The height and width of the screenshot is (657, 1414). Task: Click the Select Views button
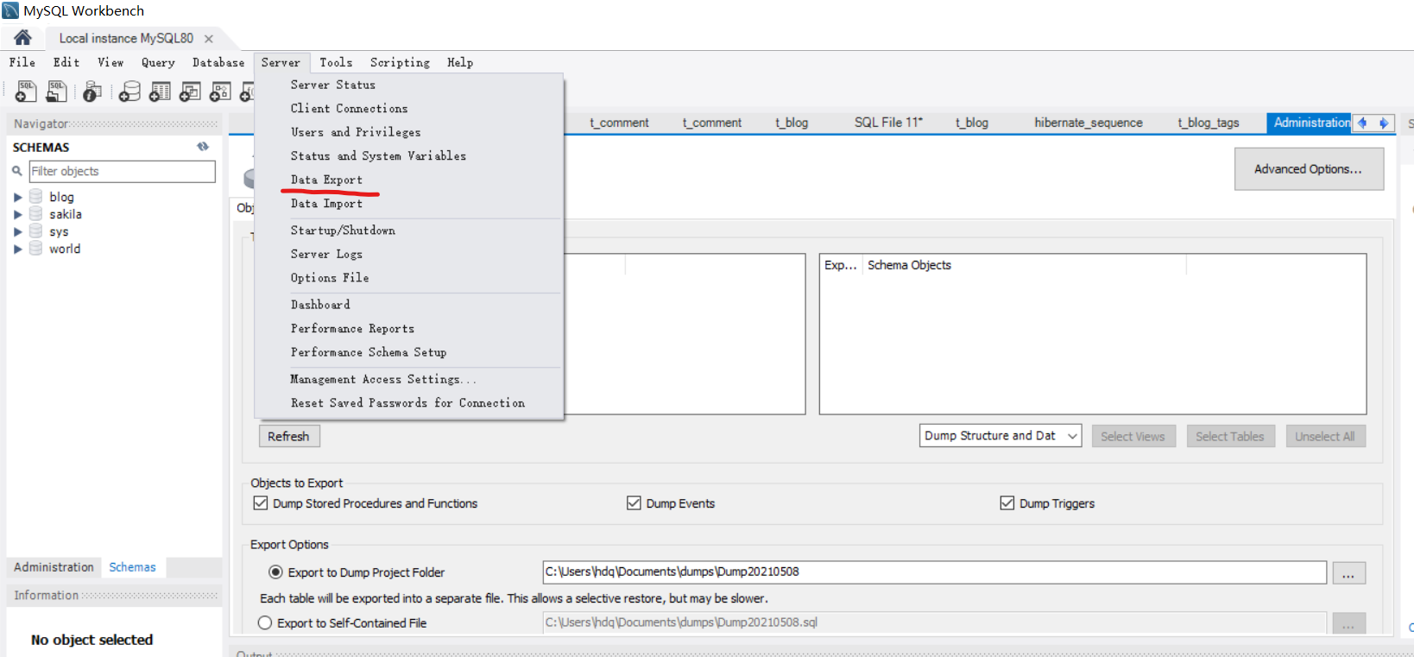[x=1133, y=436]
